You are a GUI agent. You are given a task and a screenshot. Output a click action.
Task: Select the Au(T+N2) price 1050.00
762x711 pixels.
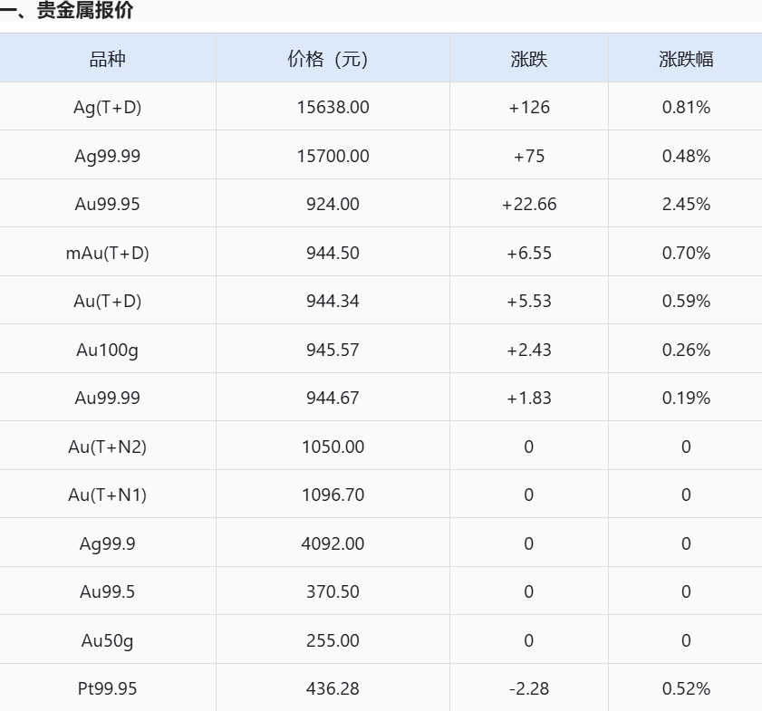[x=333, y=447]
